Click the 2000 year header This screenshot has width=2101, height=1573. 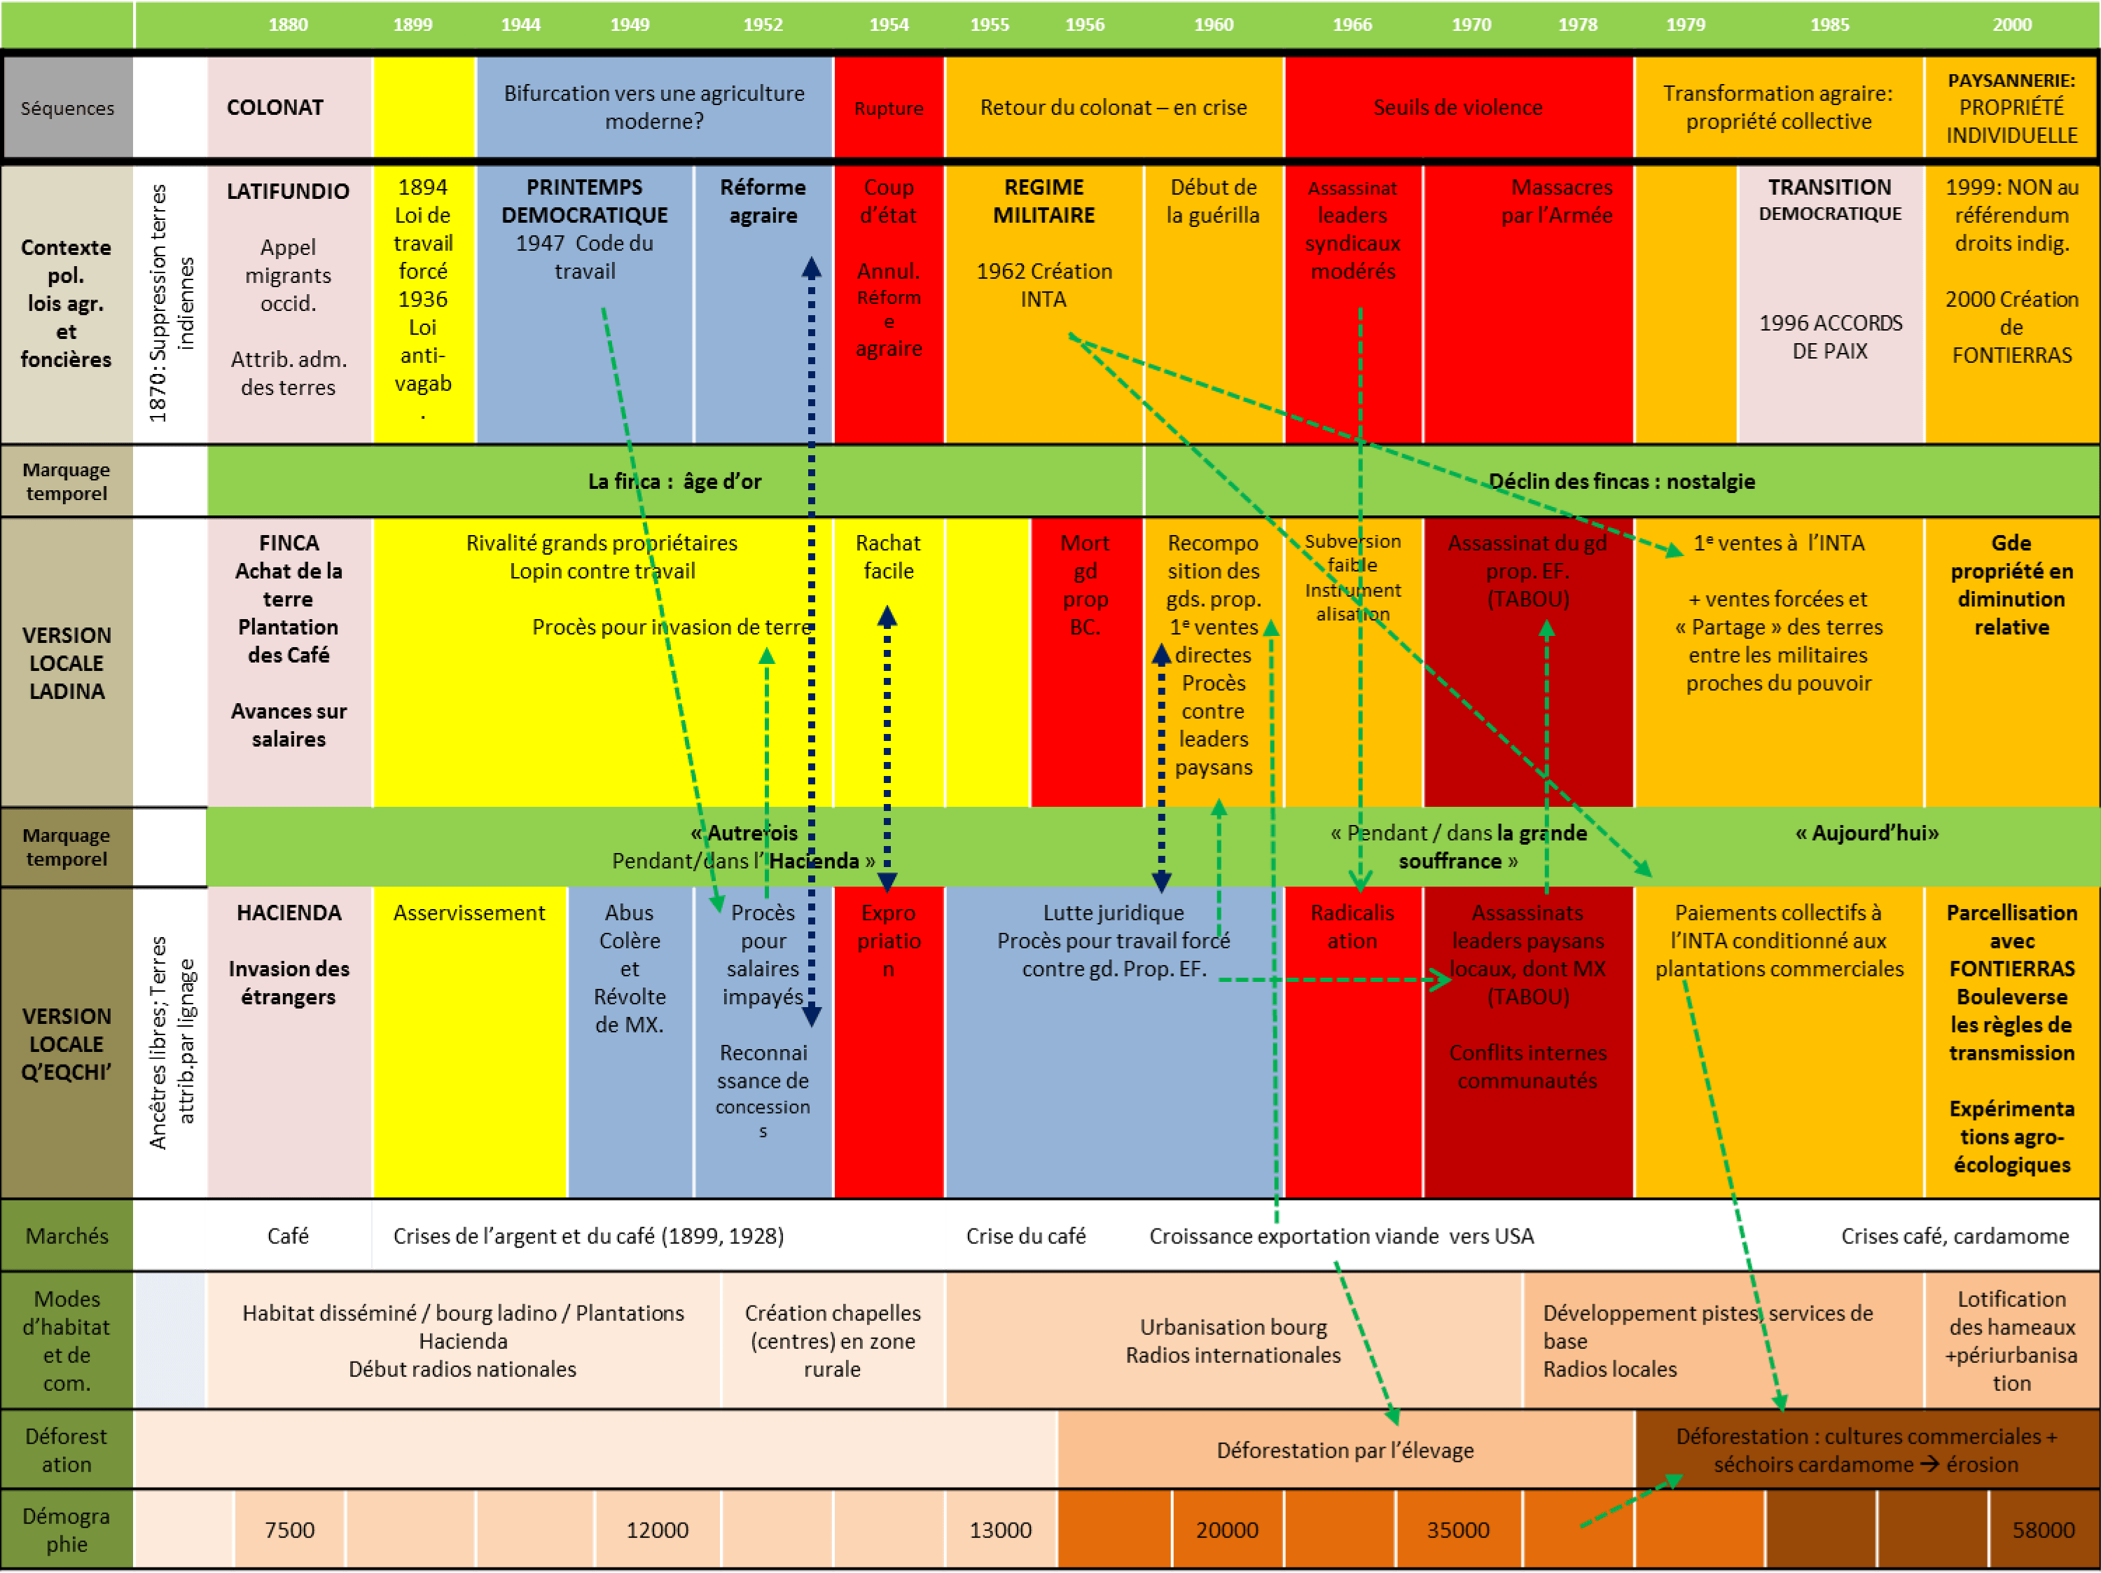pyautogui.click(x=2012, y=25)
